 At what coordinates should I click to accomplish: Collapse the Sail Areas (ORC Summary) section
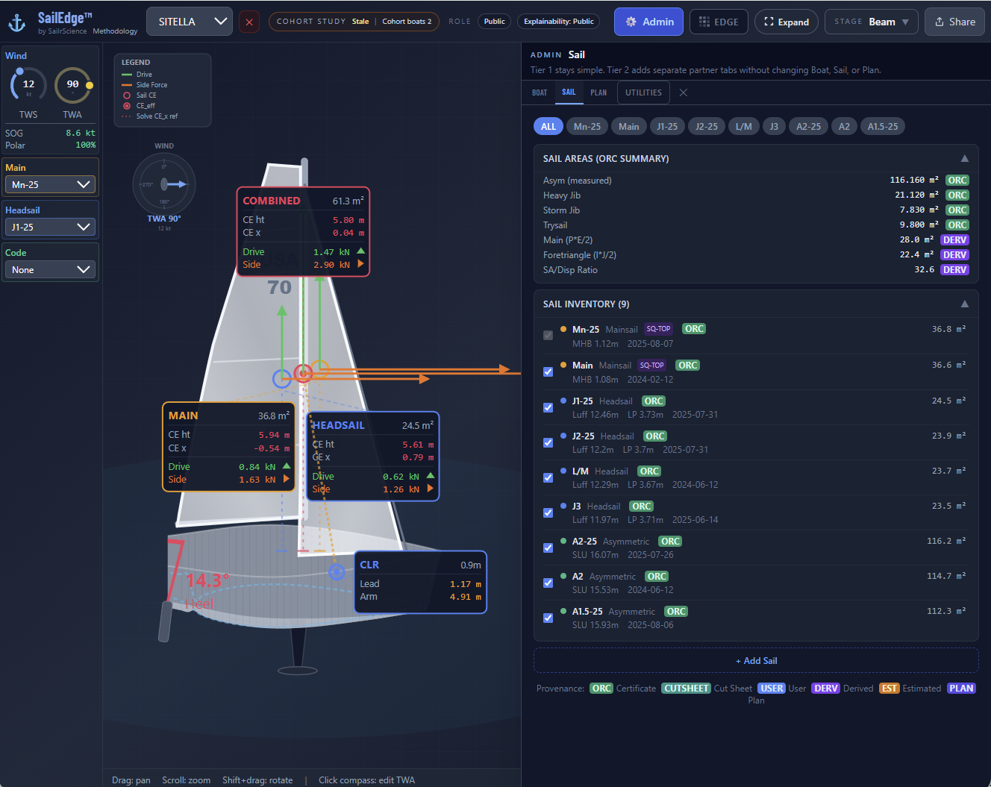click(x=964, y=158)
